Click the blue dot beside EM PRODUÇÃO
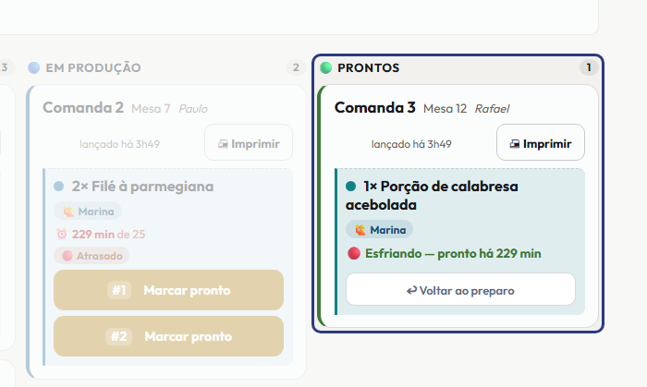Image resolution: width=647 pixels, height=387 pixels. pyautogui.click(x=34, y=67)
